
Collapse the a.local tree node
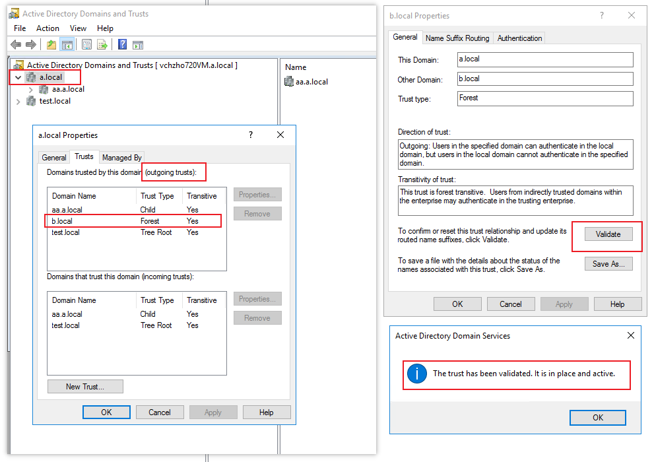[18, 77]
